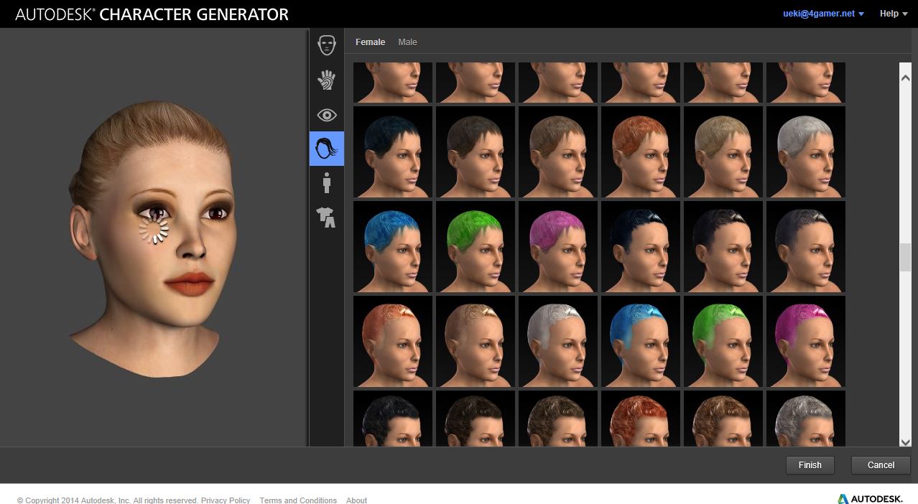Select the green slicked-back hairstyle
Screen dimensions: 918x504
(x=723, y=342)
